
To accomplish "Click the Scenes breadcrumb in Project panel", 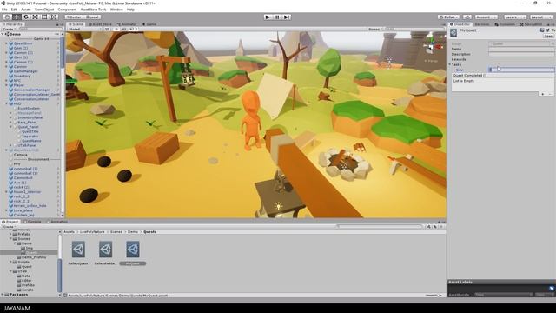I will click(116, 232).
